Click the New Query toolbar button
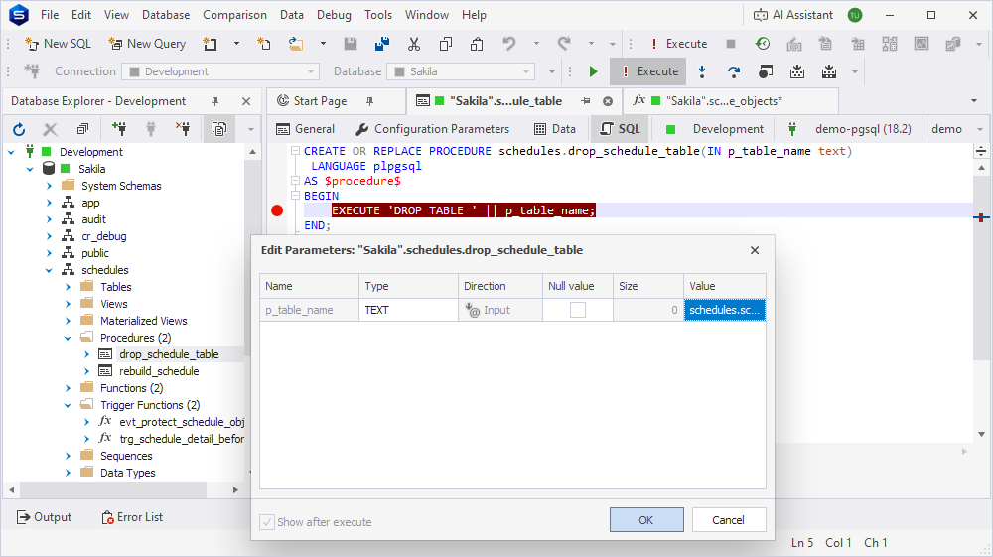Image resolution: width=993 pixels, height=557 pixels. point(147,44)
